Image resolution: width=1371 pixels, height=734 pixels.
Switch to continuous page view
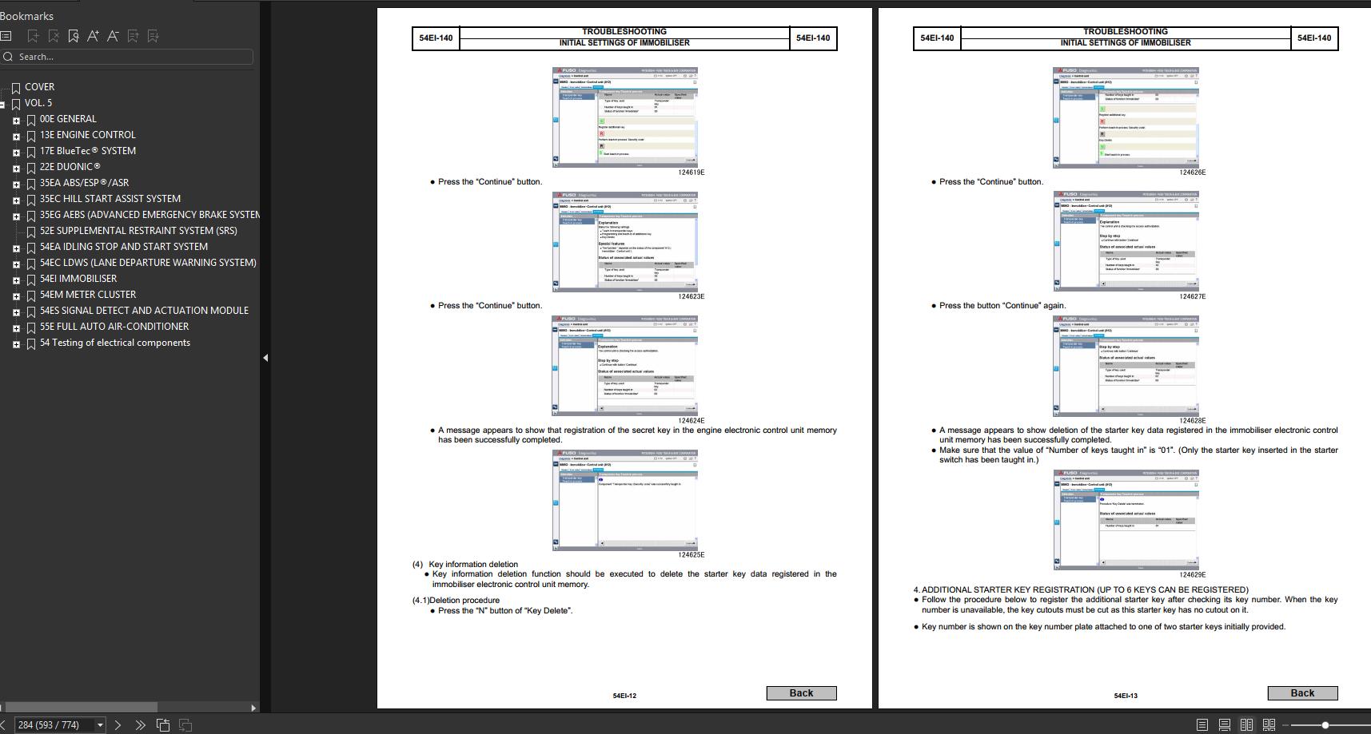pos(1224,725)
